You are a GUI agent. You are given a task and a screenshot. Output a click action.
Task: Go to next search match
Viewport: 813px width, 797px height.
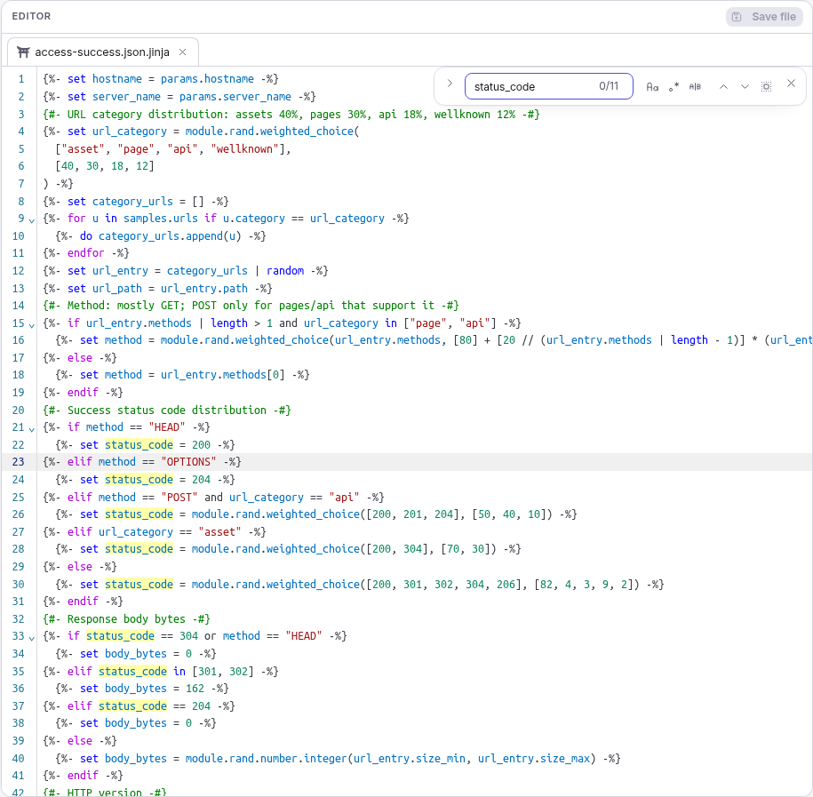click(x=745, y=86)
